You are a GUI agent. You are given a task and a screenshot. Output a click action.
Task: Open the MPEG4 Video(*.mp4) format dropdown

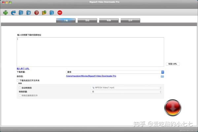click(x=126, y=88)
